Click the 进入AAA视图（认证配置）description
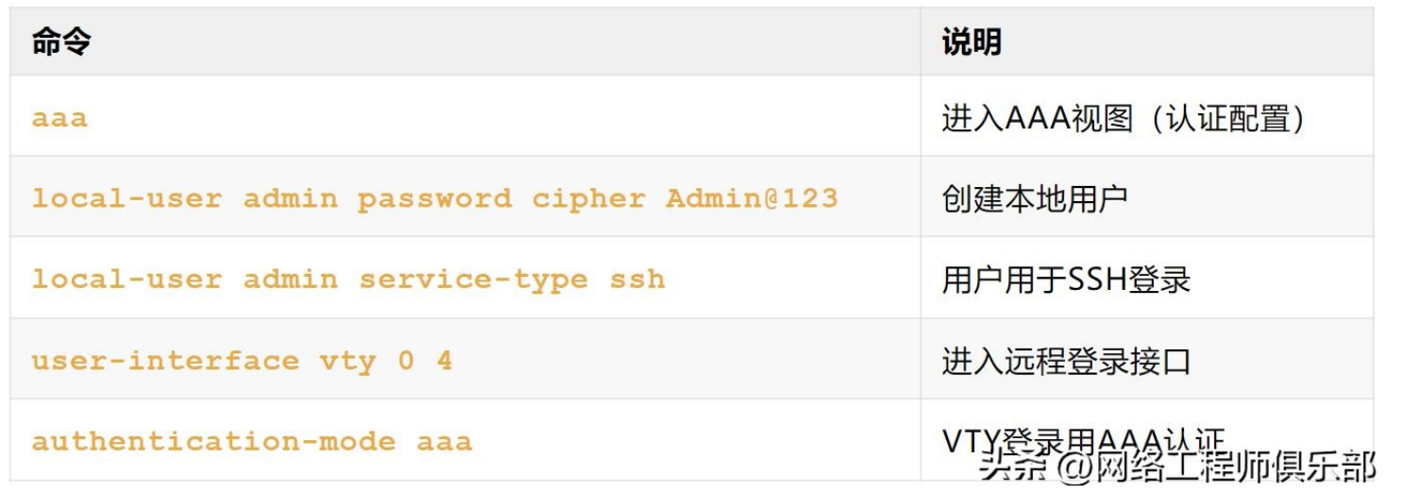The width and height of the screenshot is (1403, 493). 1124,119
